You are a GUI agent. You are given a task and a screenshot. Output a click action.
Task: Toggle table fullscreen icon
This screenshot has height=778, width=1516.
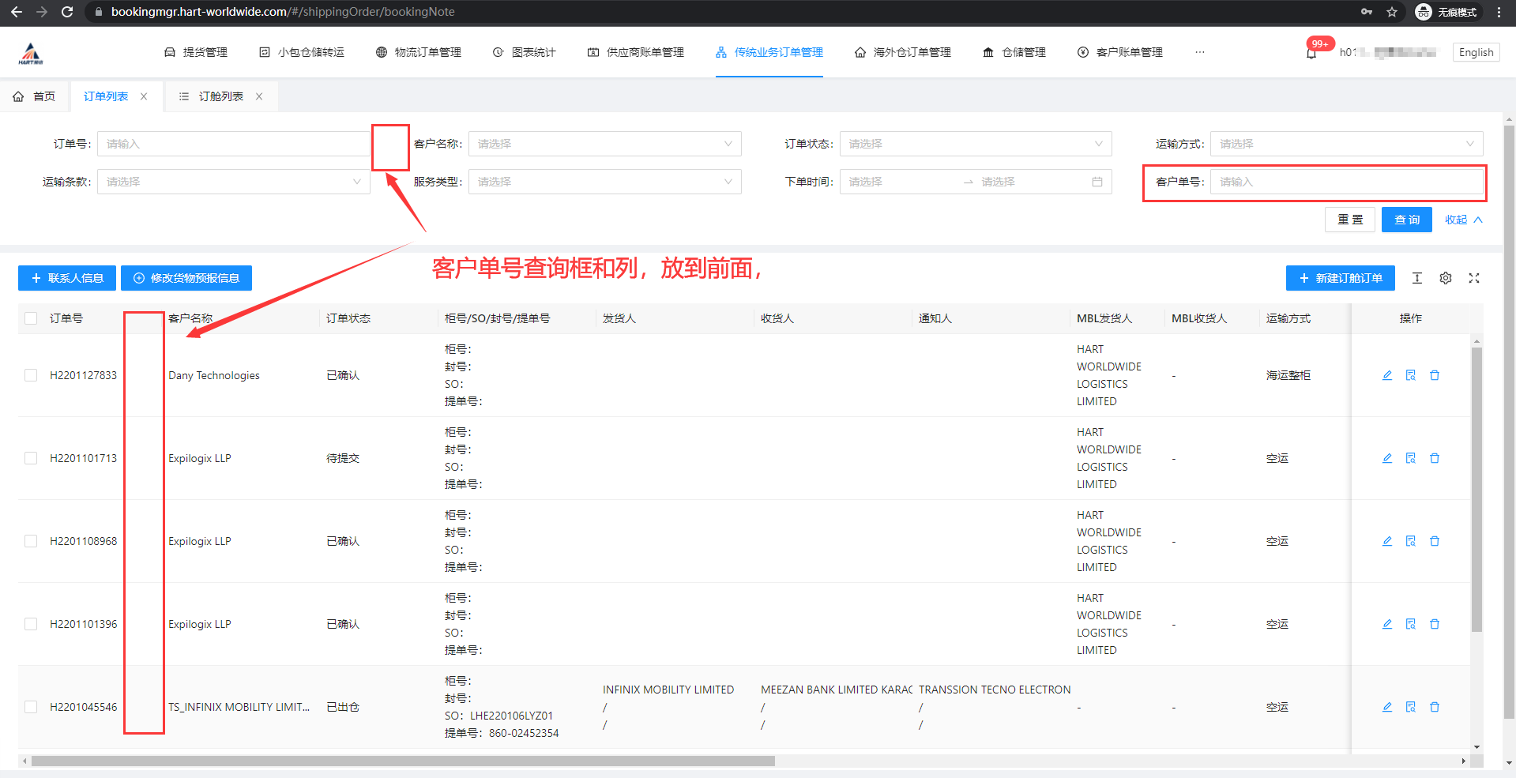tap(1474, 278)
